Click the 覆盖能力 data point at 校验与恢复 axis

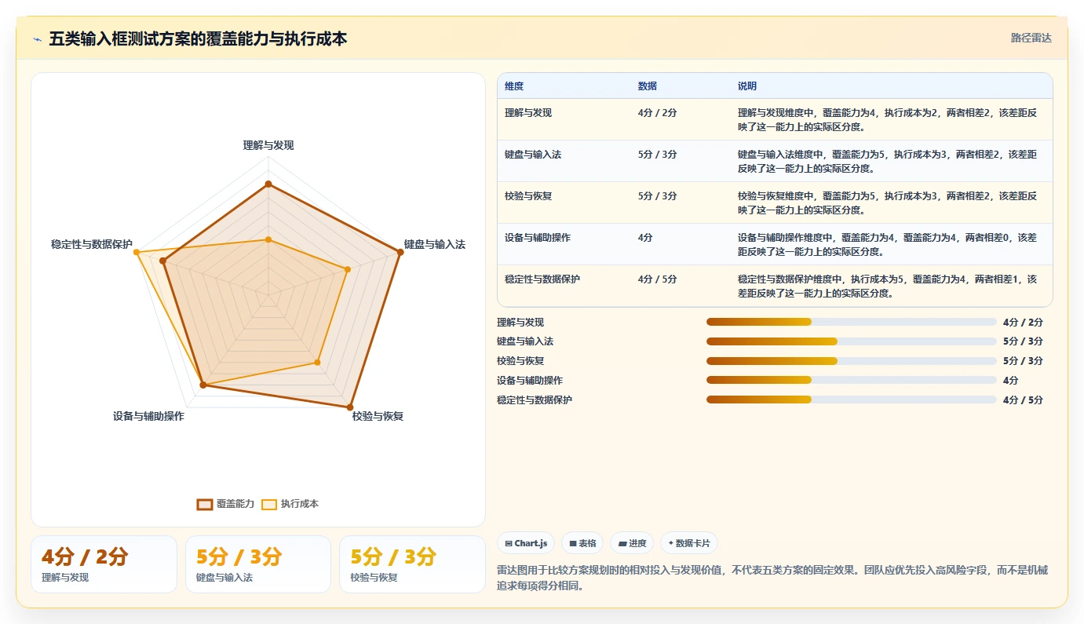click(x=349, y=407)
